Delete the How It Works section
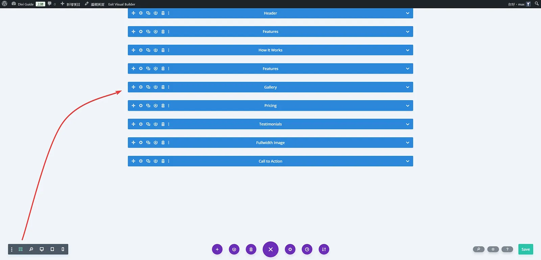 click(x=163, y=50)
